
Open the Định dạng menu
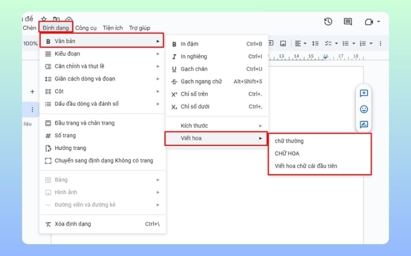[55, 28]
